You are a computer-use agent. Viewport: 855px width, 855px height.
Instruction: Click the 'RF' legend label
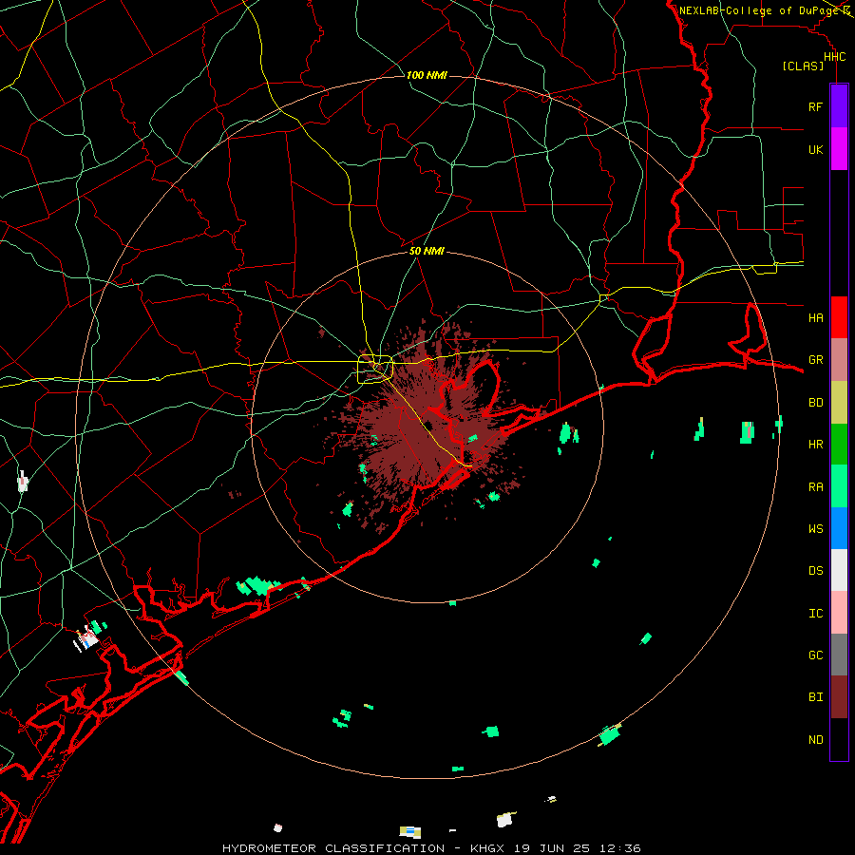[x=815, y=106]
